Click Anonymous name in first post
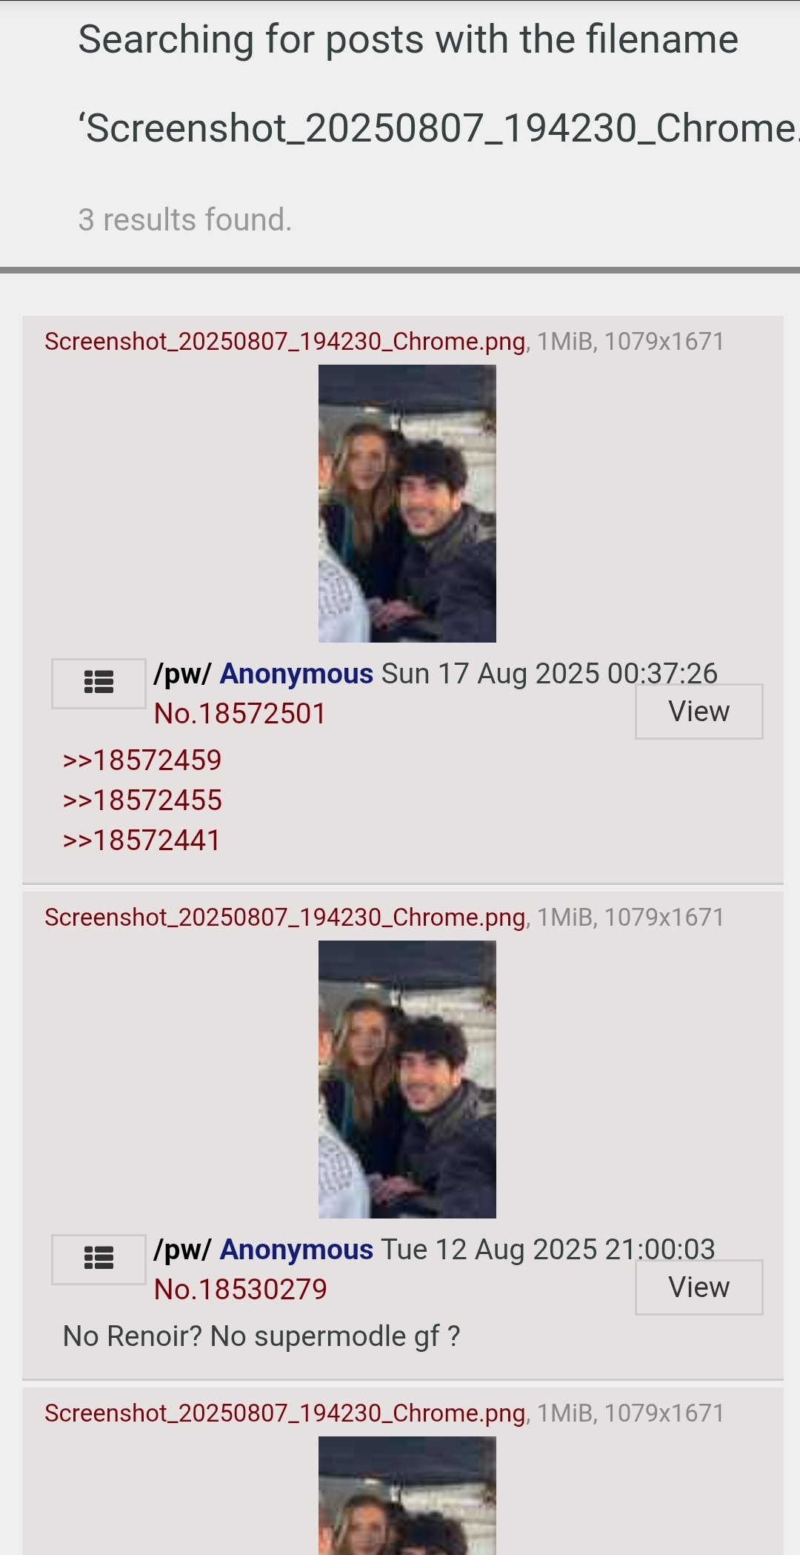This screenshot has width=800, height=1555. (x=296, y=674)
